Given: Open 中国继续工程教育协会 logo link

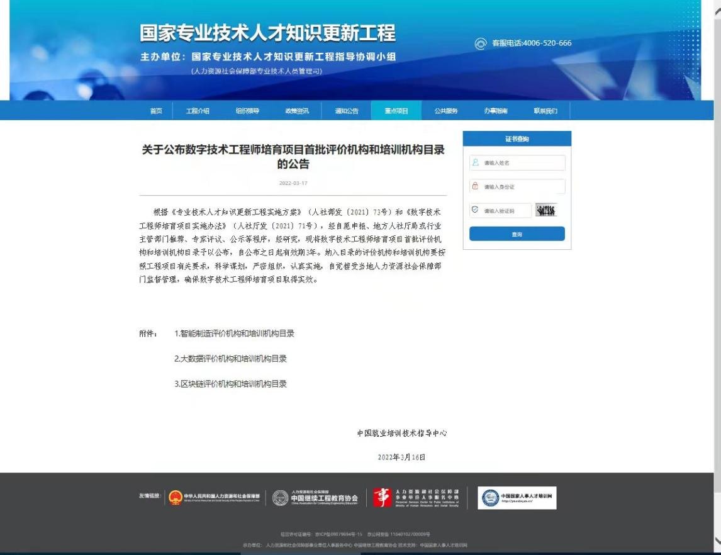Looking at the screenshot, I should (315, 498).
